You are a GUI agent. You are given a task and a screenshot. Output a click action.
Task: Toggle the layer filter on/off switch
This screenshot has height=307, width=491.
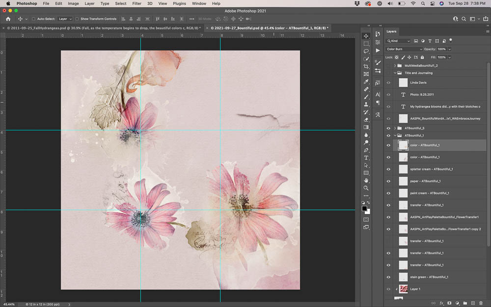[x=451, y=40]
